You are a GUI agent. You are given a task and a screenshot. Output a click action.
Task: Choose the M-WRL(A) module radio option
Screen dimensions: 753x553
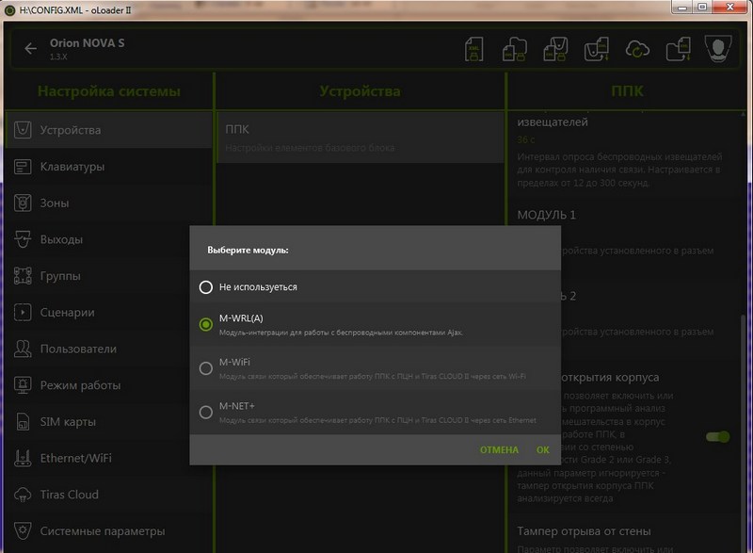(206, 324)
